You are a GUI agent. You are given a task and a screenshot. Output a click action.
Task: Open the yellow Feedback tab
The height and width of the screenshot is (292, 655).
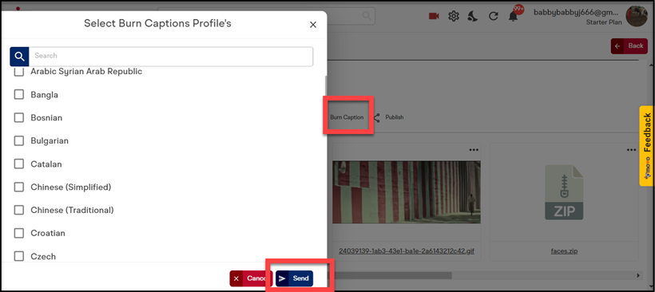click(x=647, y=145)
